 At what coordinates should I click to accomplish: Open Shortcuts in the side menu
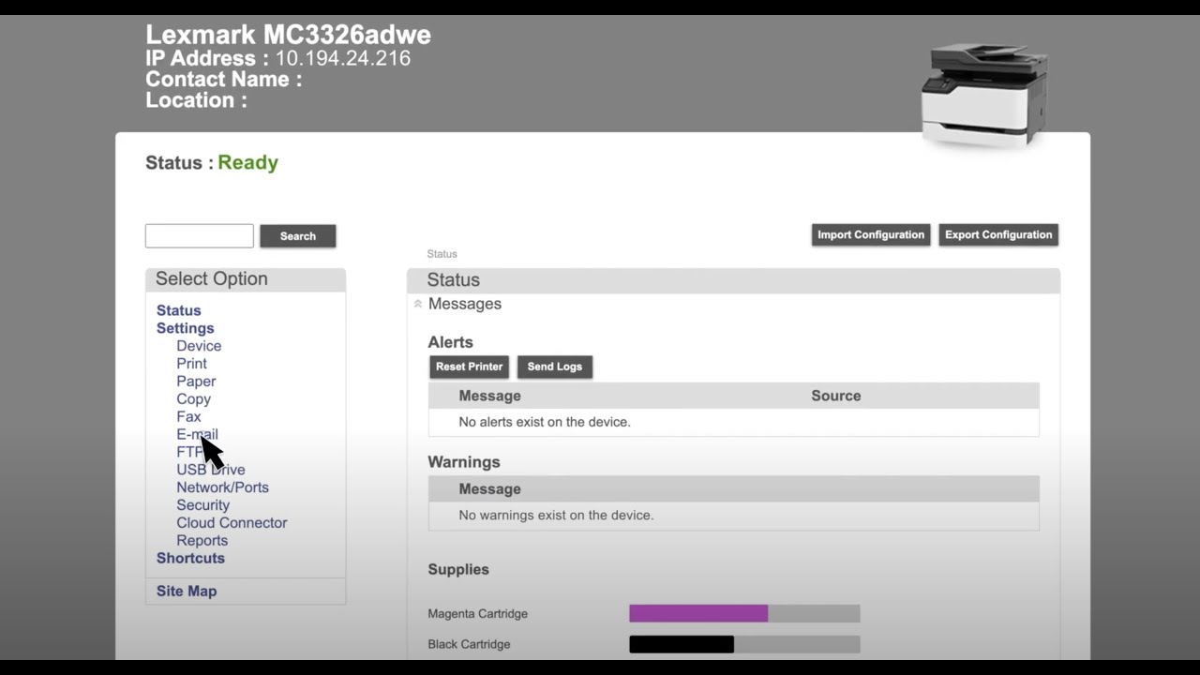pos(191,558)
